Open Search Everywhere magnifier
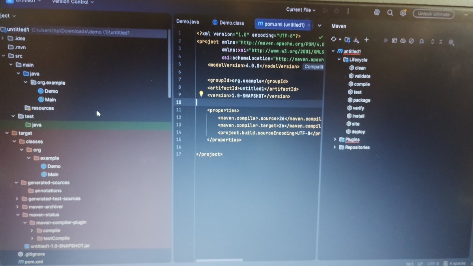473x266 pixels. pos(390,13)
